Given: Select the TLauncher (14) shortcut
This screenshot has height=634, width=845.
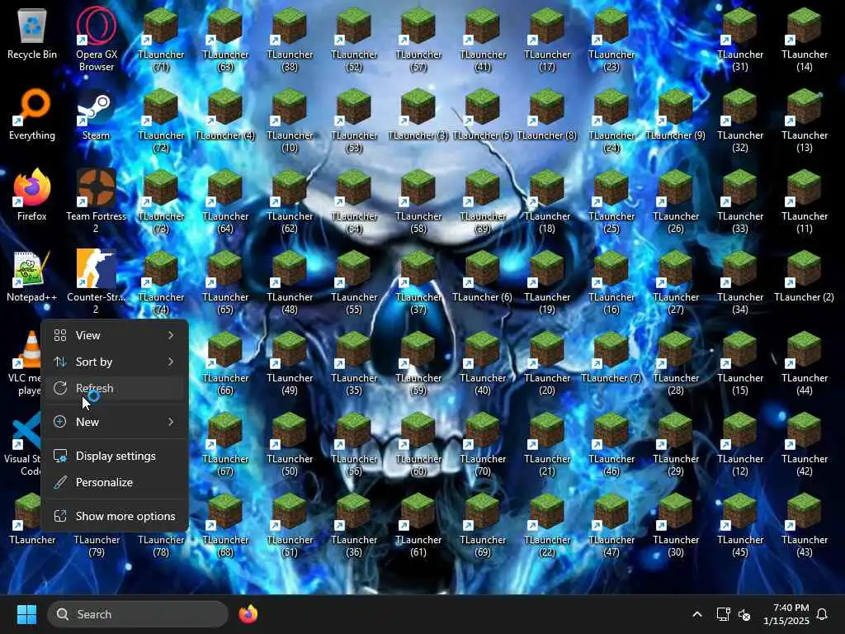Looking at the screenshot, I should (804, 40).
